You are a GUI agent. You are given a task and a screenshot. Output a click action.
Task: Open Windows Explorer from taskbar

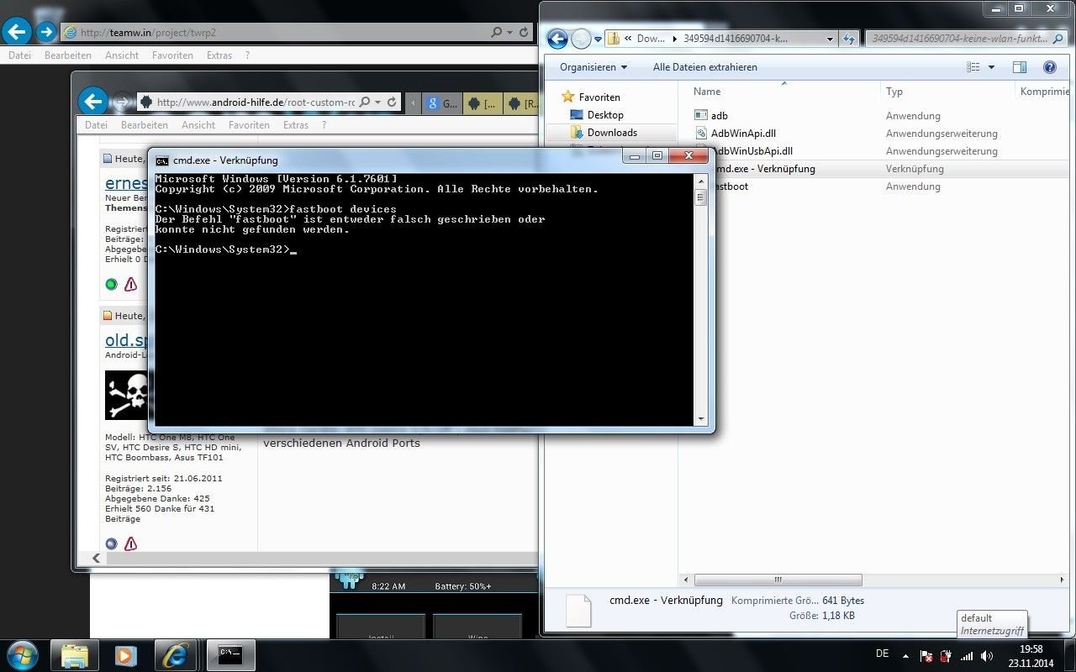(75, 655)
